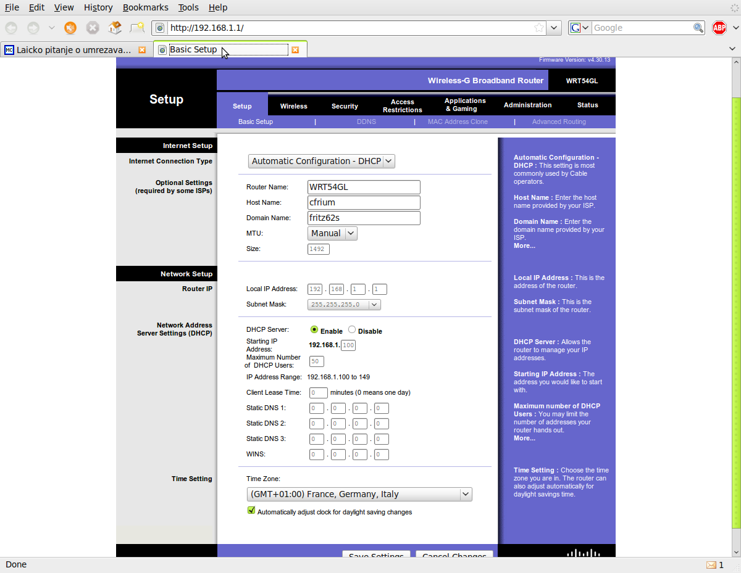Go to the browser Home page icon
The width and height of the screenshot is (741, 573).
coord(115,28)
